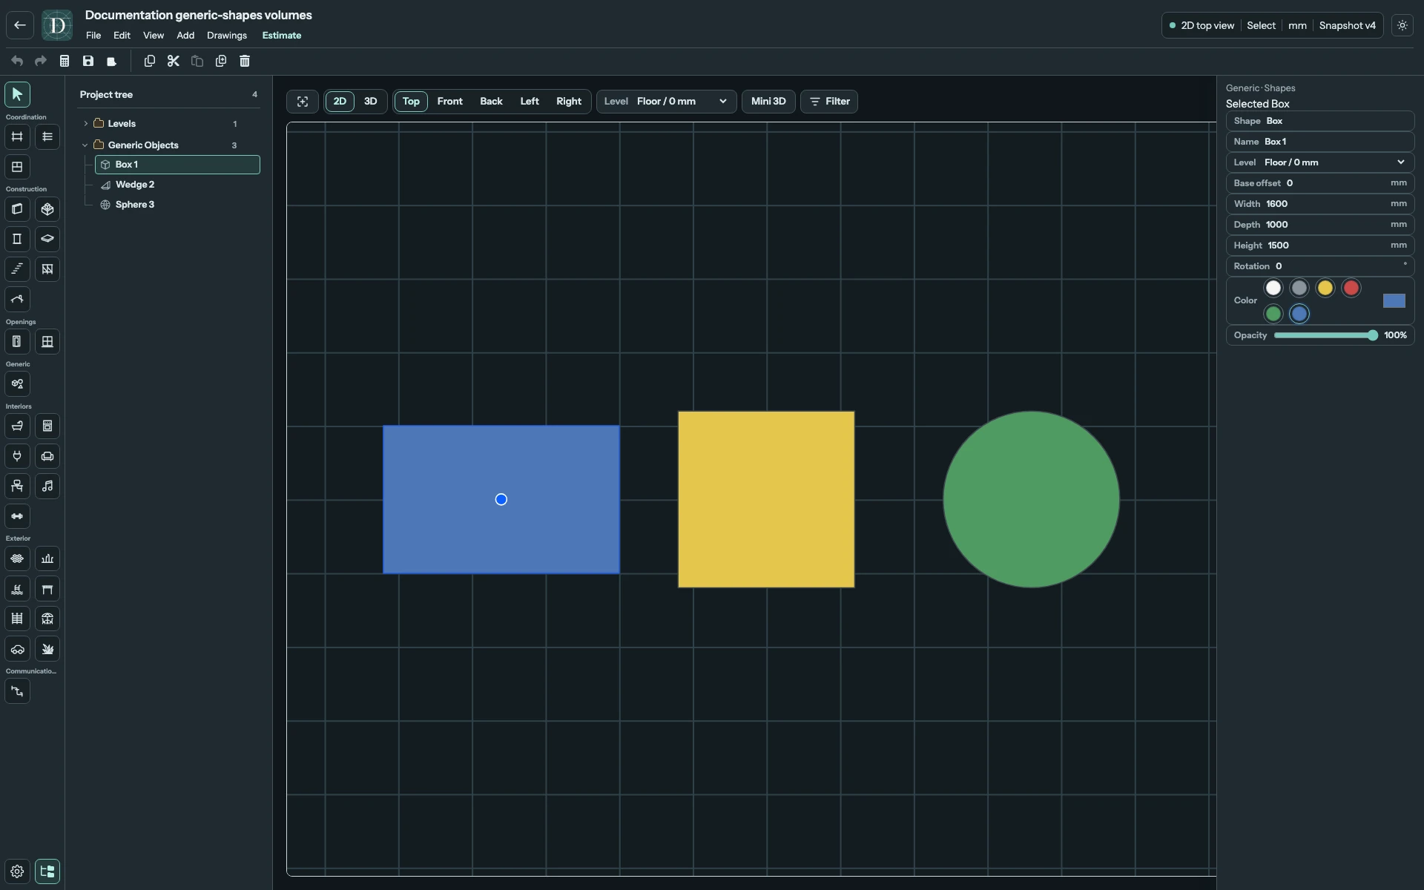
Task: Open the File menu
Action: point(93,36)
